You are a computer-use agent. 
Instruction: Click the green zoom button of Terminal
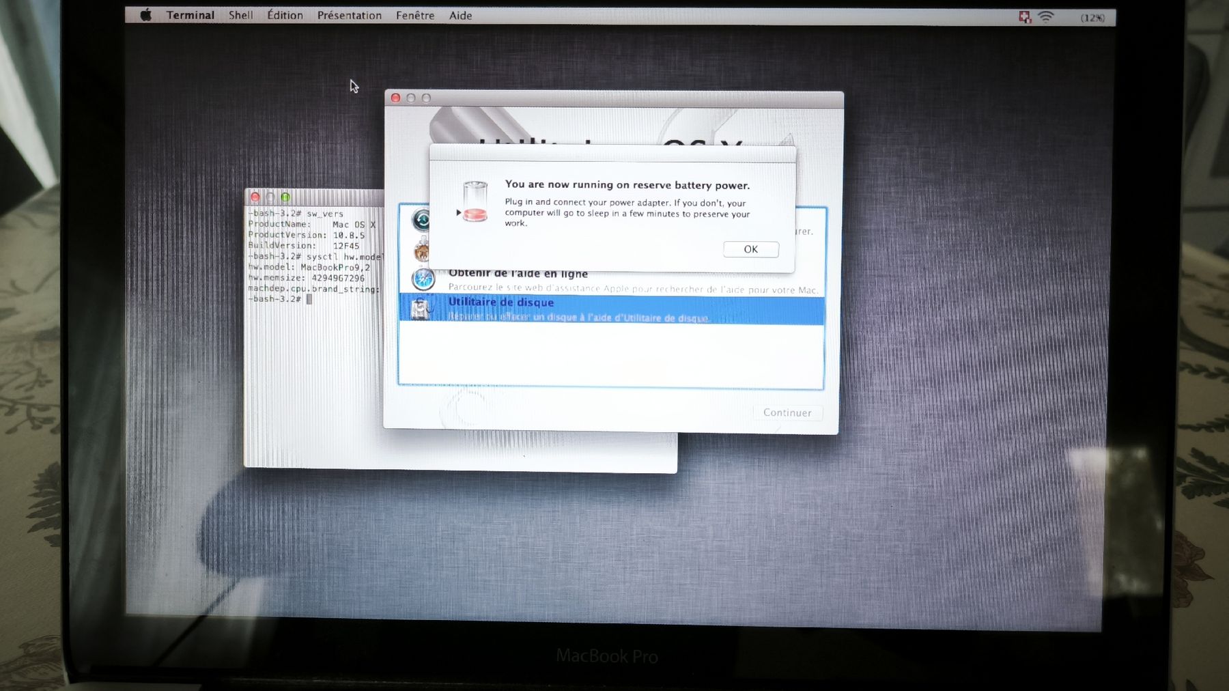point(285,197)
